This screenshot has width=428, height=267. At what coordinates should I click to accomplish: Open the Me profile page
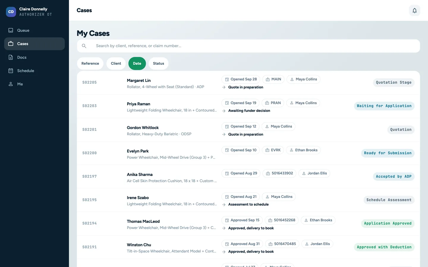pyautogui.click(x=34, y=84)
